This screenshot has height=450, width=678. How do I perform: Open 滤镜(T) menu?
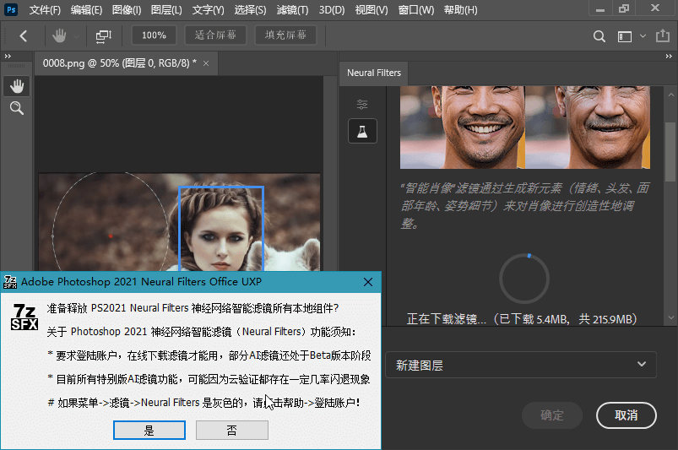click(x=292, y=10)
